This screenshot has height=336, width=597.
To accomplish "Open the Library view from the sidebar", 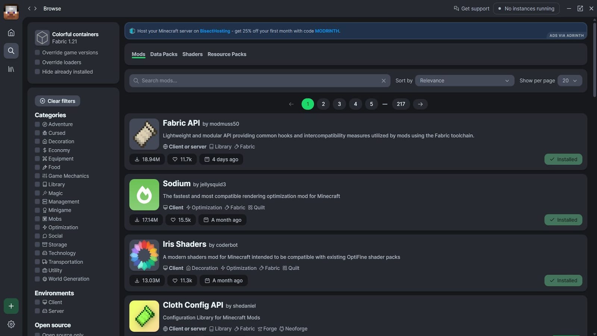I will coord(11,69).
